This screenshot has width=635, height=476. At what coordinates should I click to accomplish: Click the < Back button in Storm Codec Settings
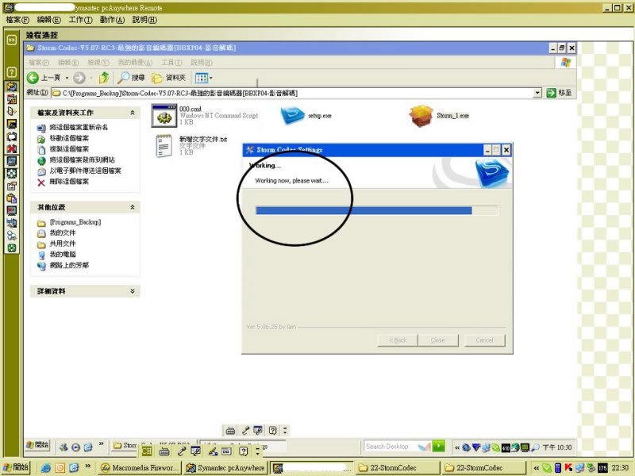point(398,340)
